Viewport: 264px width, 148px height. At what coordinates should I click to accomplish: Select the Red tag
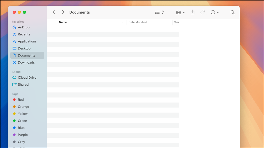tap(27, 100)
